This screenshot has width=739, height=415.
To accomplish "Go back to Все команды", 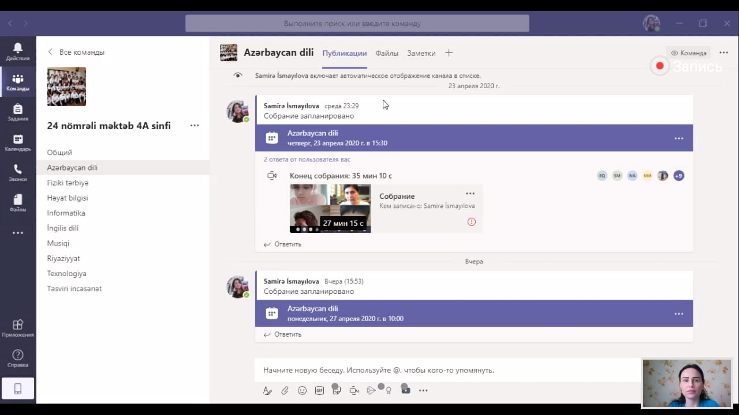I will click(76, 52).
